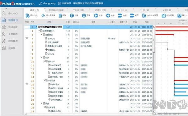Click the table vertical scrollbar down arrow
This screenshot has height=116, width=188.
point(154,112)
